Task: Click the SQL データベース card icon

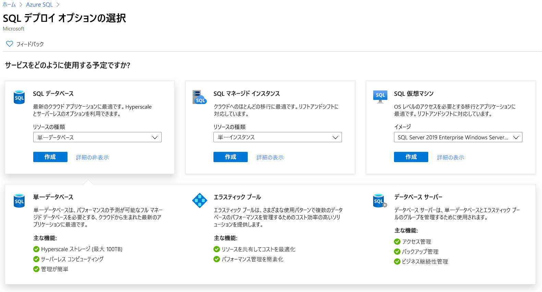Action: click(19, 97)
